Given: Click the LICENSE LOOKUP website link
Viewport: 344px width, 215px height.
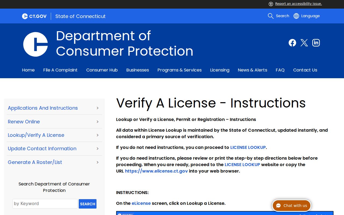Looking at the screenshot, I should (242, 164).
